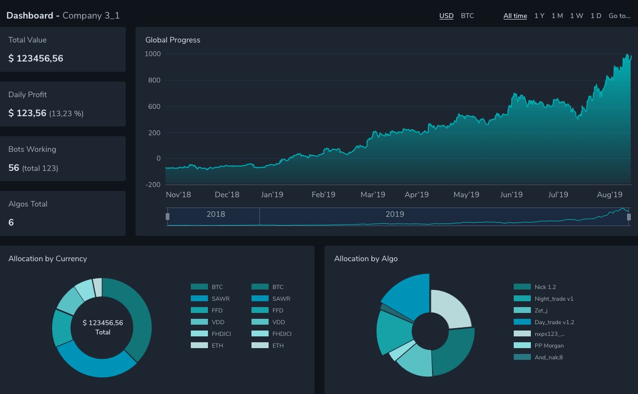The height and width of the screenshot is (394, 638).
Task: Click first-column SAWR legend swatch
Action: pos(199,299)
